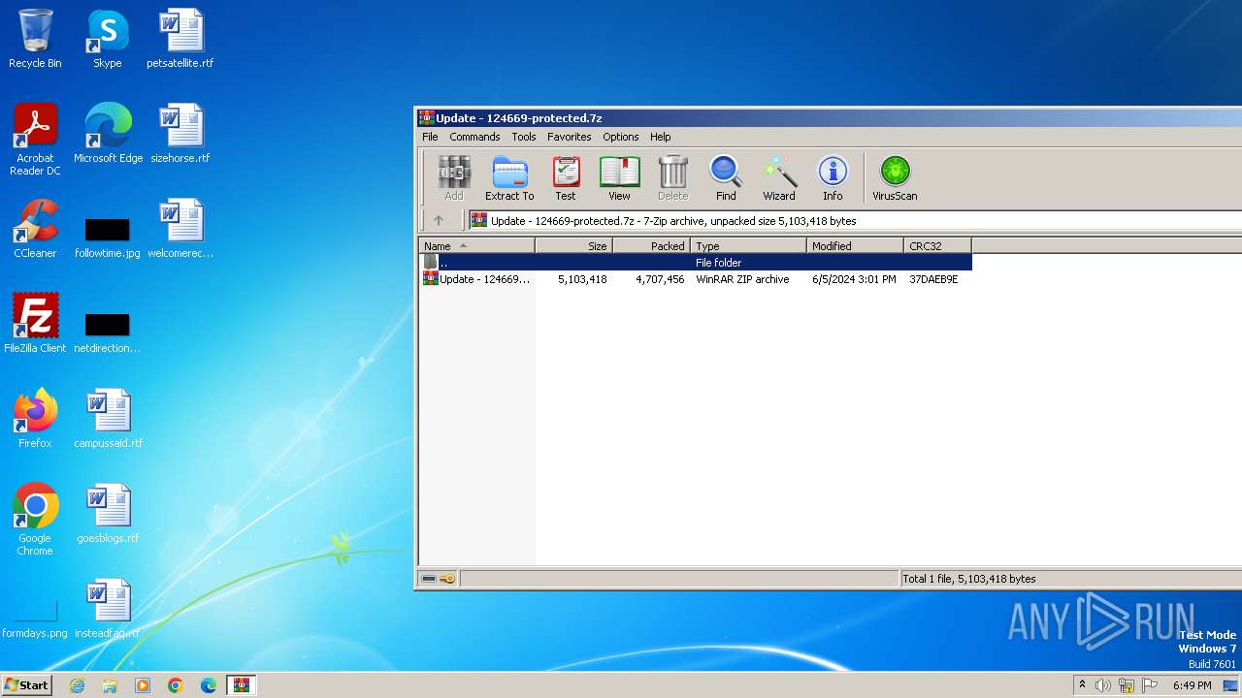This screenshot has width=1242, height=698.
Task: Open the Windows Start menu
Action: (27, 684)
